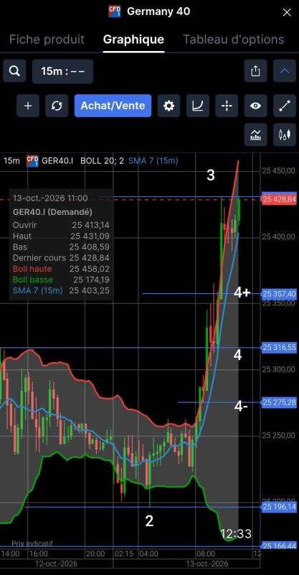
Task: Select the BOLL 20; 2 indicator label
Action: [x=102, y=160]
